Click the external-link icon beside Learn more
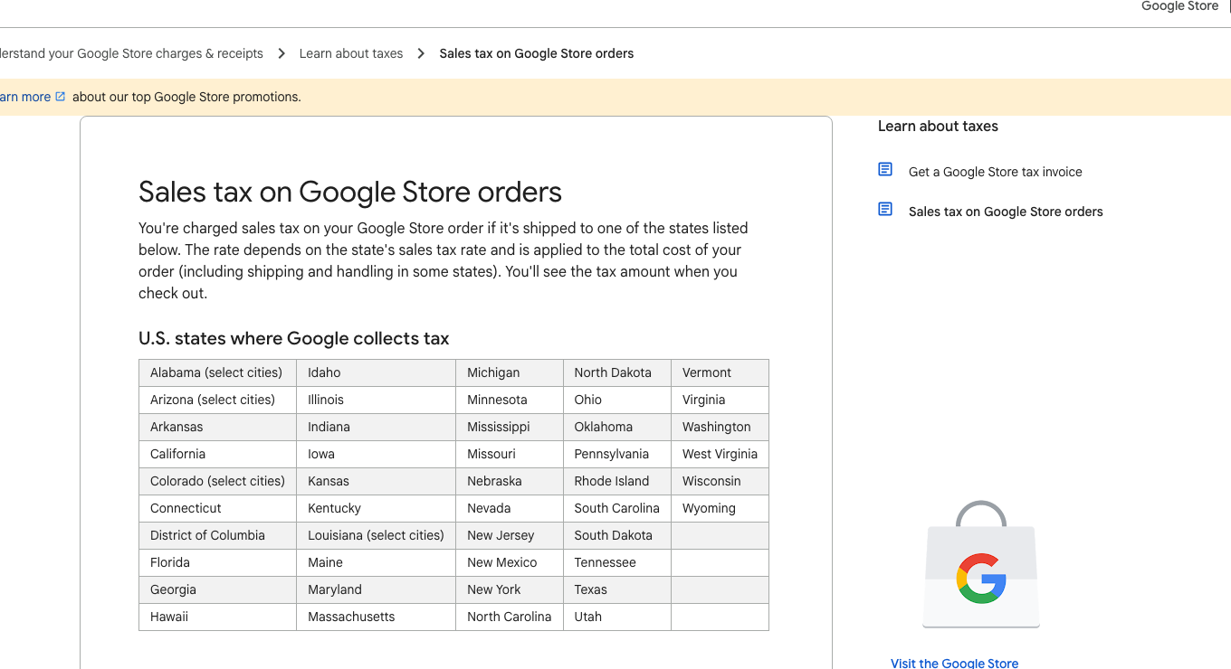Image resolution: width=1231 pixels, height=669 pixels. click(x=61, y=97)
